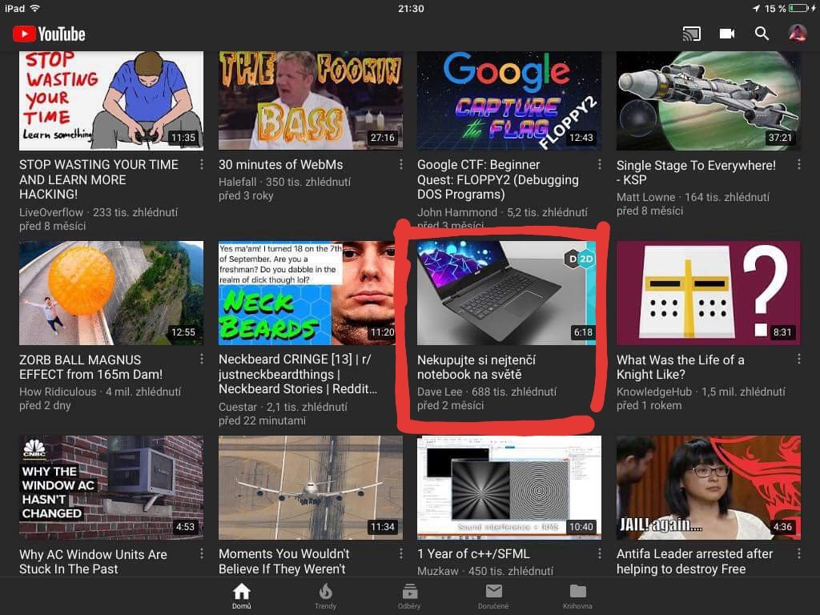Image resolution: width=820 pixels, height=615 pixels.
Task: Open title Why AC Window Units Are Stuck
Action: tap(93, 561)
